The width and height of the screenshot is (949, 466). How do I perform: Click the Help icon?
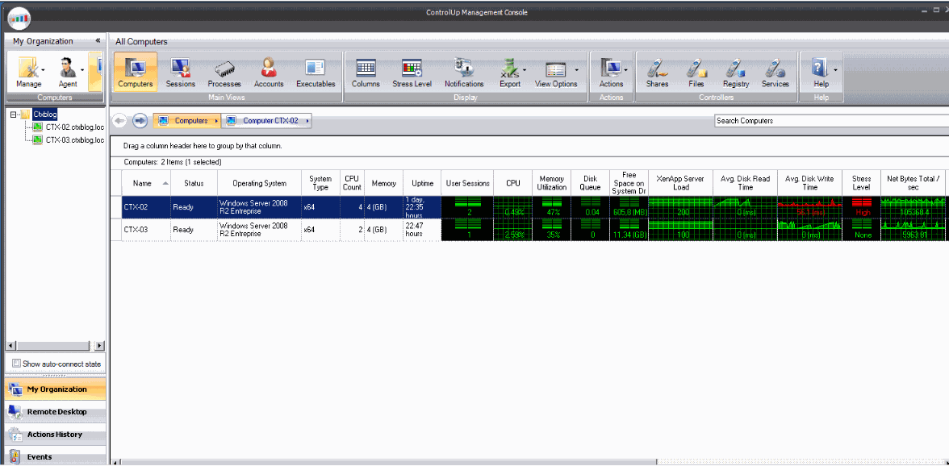click(820, 68)
